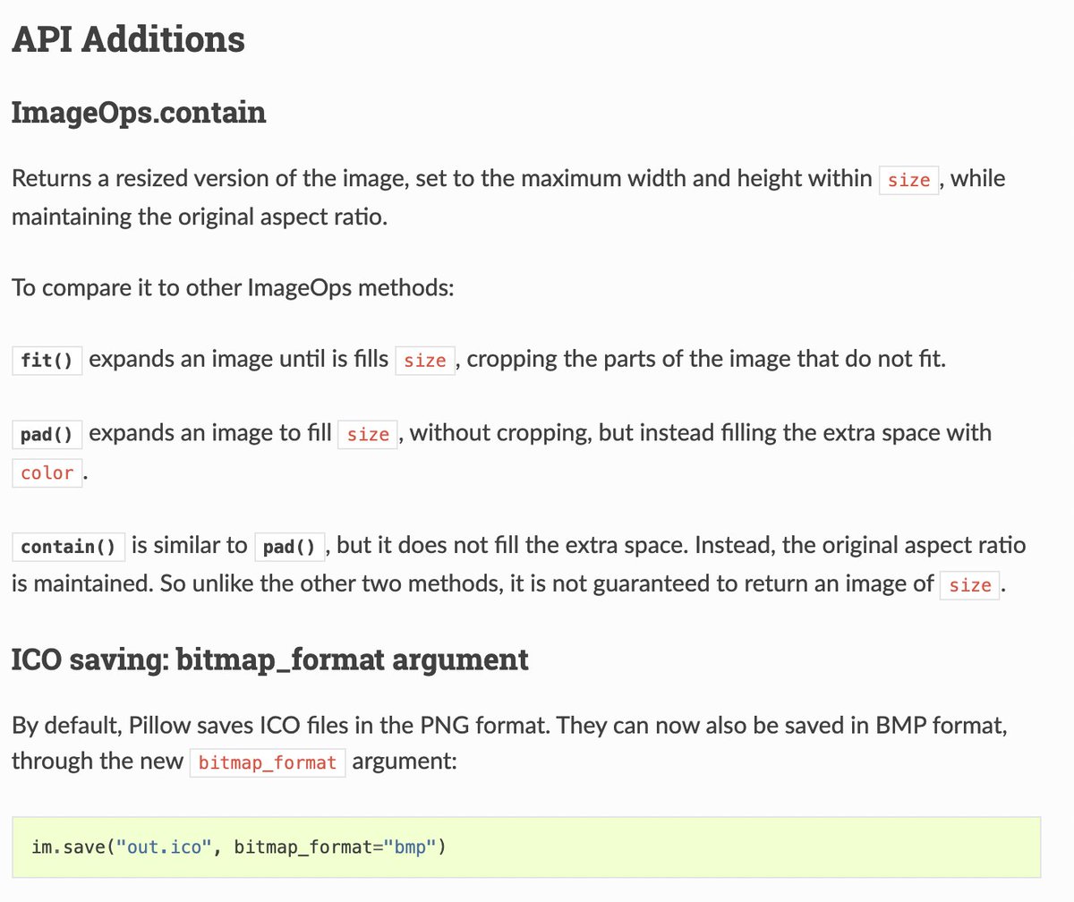
Task: Click the contain() function reference
Action: (69, 547)
